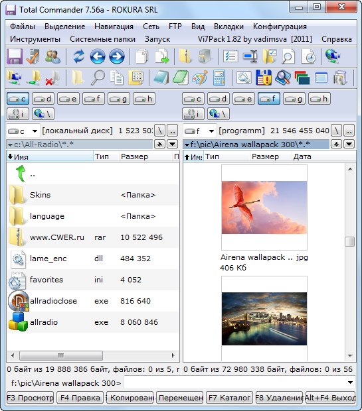Switch right panel to drive g
Viewport: 362px width, 411px height.
(x=294, y=99)
